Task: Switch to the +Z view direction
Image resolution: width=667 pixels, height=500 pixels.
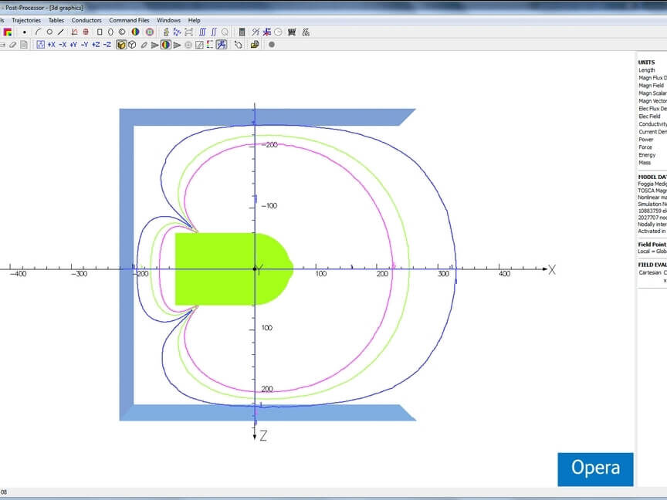Action: pyautogui.click(x=96, y=45)
